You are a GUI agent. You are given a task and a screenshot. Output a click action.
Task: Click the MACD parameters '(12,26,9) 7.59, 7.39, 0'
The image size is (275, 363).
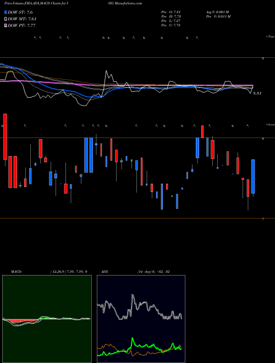69,272
